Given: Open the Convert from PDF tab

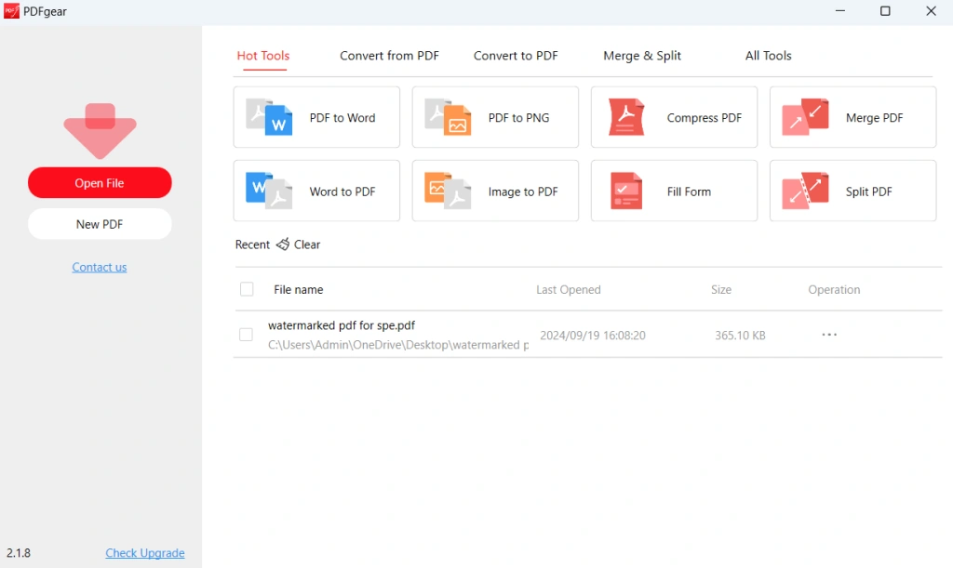Looking at the screenshot, I should tap(389, 56).
